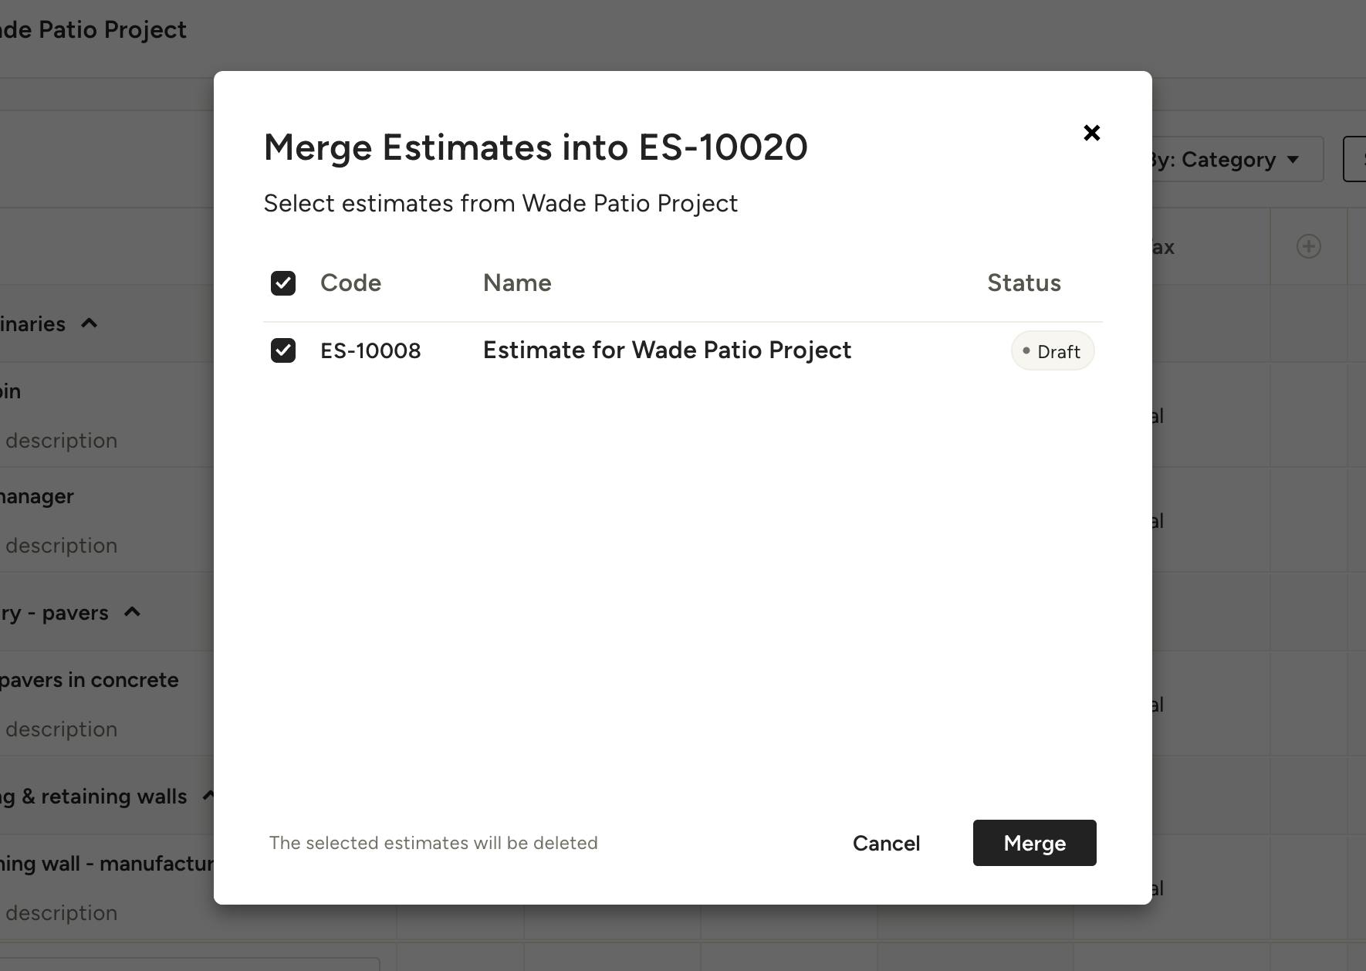Viewport: 1366px width, 971px height.
Task: Click the Cancel button
Action: click(886, 843)
